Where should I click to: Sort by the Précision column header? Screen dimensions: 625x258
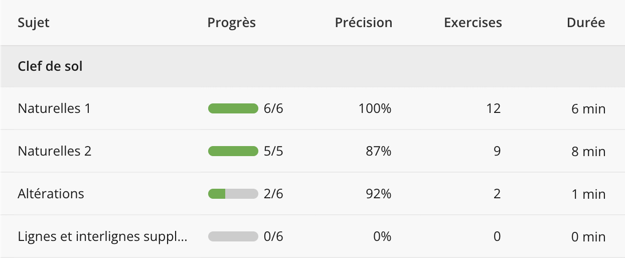point(363,23)
